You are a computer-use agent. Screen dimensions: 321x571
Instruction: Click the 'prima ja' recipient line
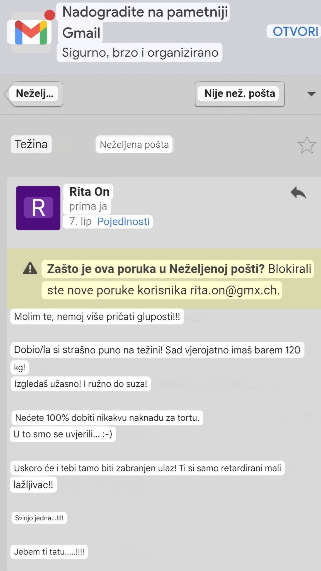click(88, 206)
